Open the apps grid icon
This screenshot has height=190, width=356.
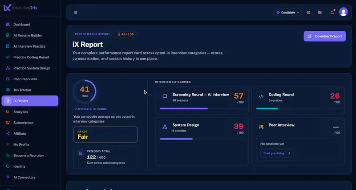coord(320,12)
